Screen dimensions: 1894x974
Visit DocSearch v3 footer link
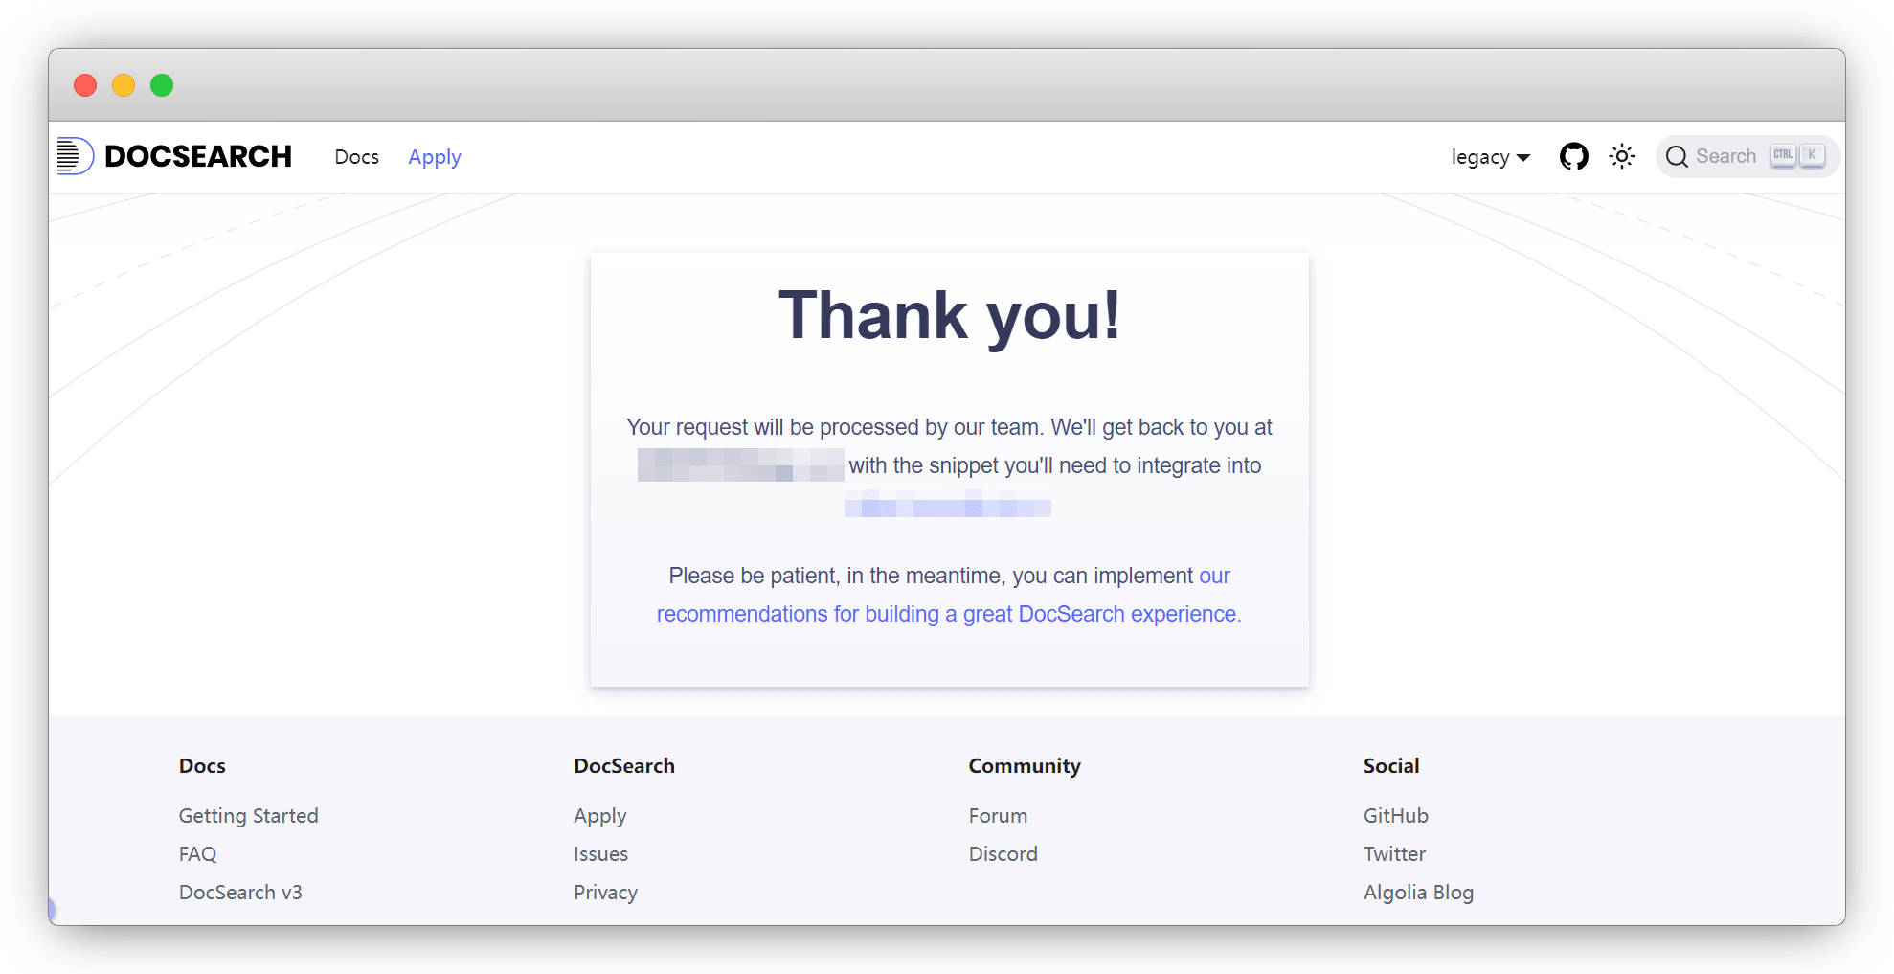click(240, 893)
